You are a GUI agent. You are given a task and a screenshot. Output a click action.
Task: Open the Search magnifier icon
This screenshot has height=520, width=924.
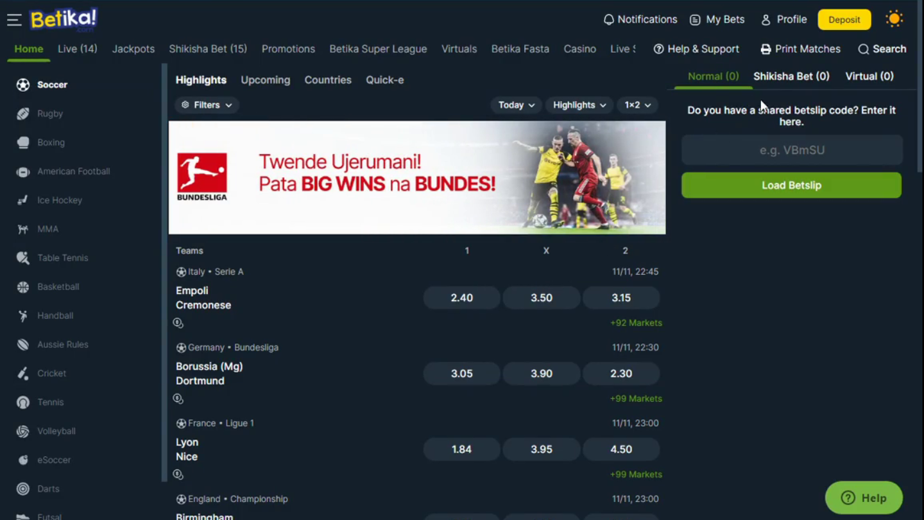[x=863, y=49]
